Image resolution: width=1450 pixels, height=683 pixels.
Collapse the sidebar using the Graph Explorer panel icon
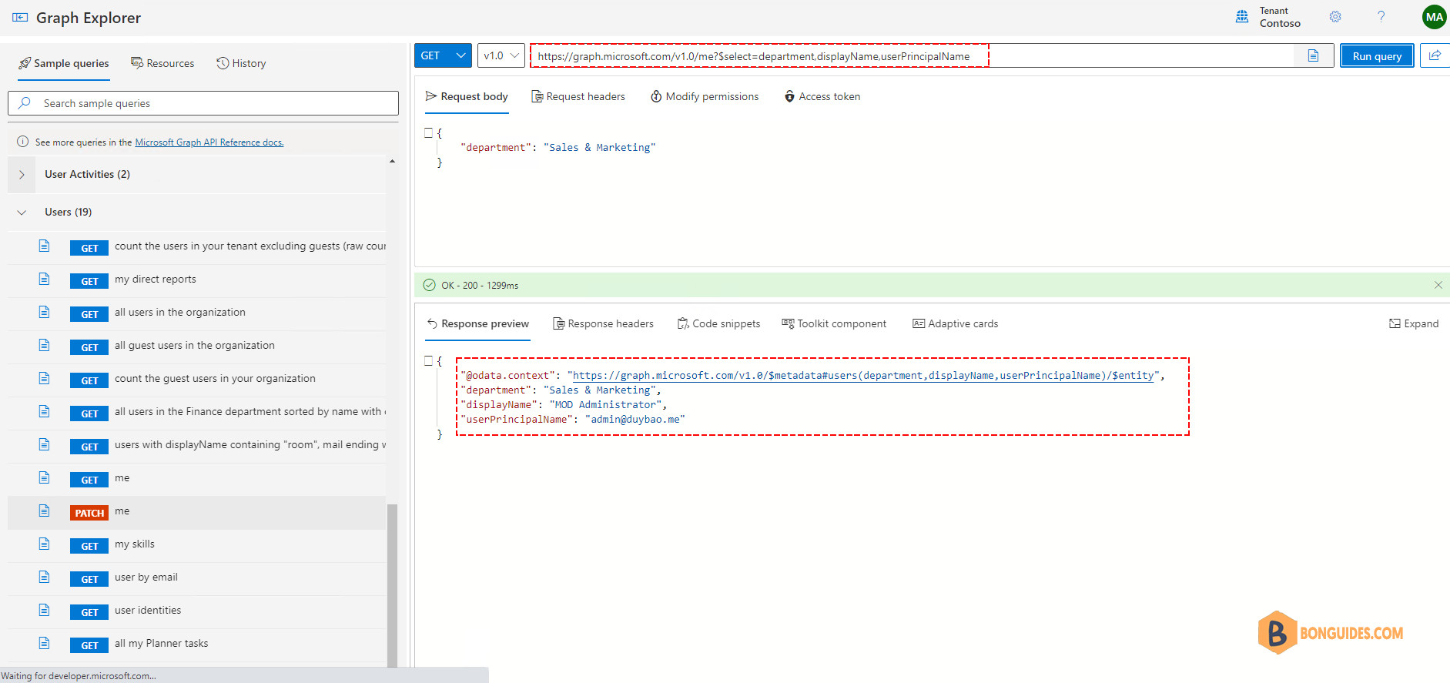[x=20, y=18]
